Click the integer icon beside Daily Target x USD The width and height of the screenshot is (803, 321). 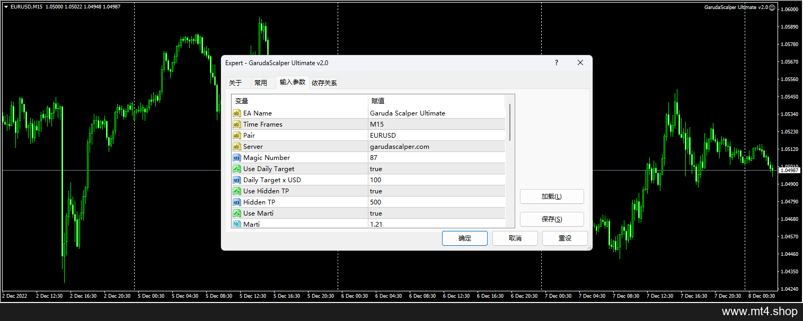[237, 180]
